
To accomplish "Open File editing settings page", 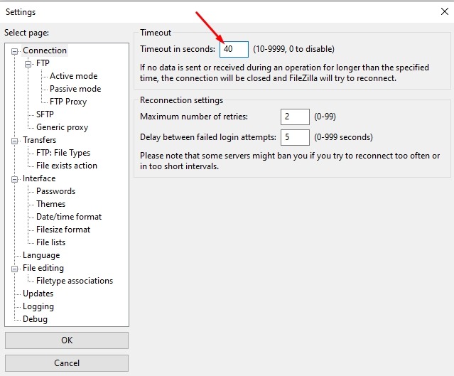I will coord(43,268).
